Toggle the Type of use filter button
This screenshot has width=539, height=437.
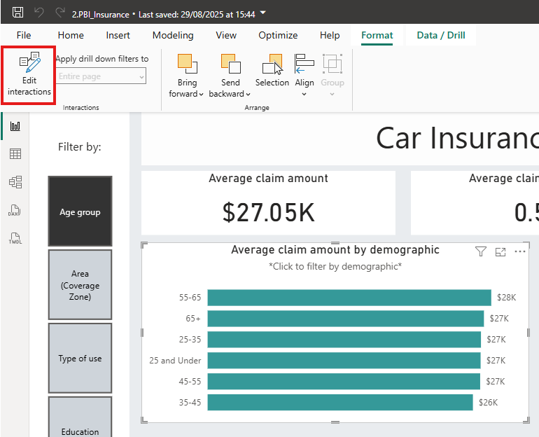(80, 359)
